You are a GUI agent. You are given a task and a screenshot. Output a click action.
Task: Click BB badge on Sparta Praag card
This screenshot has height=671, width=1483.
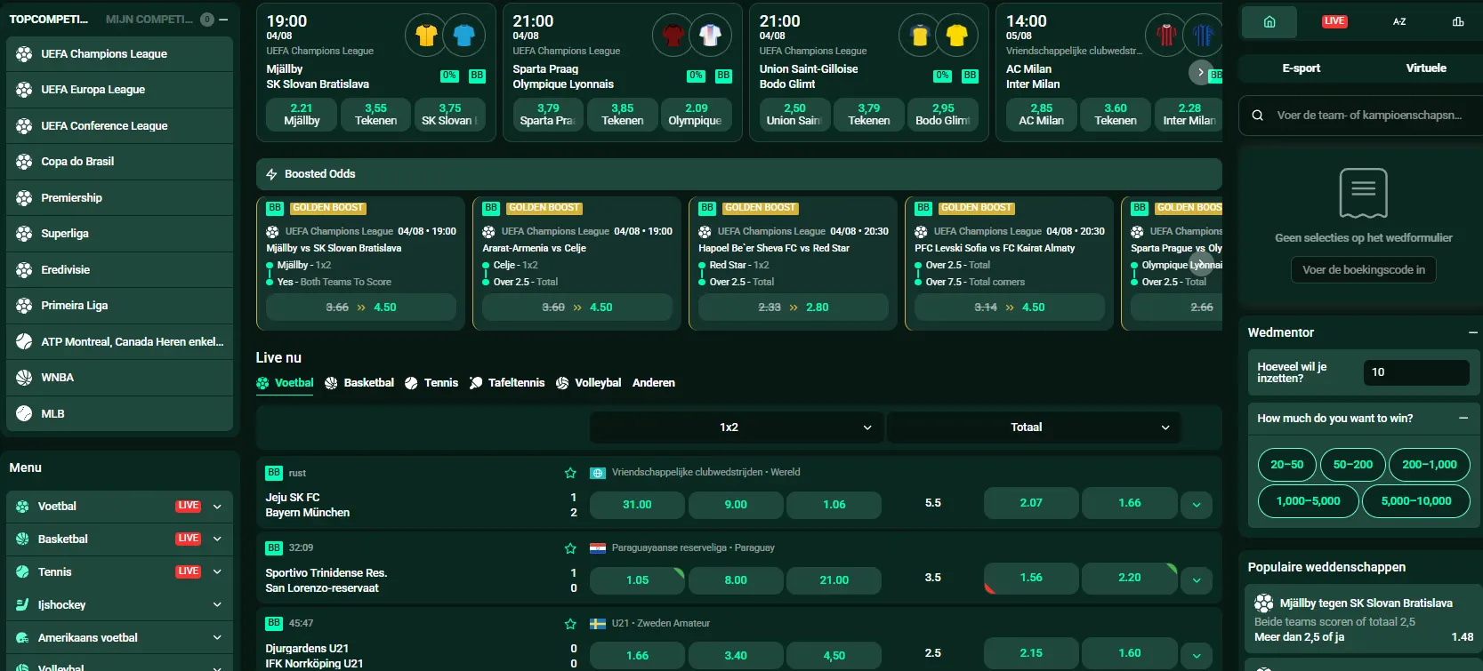point(723,76)
